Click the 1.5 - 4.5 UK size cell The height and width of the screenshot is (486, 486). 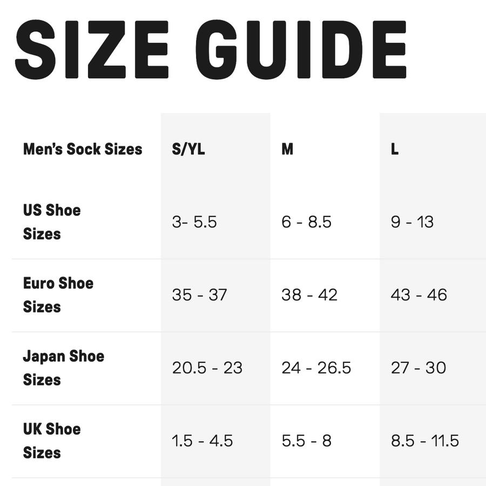point(202,441)
